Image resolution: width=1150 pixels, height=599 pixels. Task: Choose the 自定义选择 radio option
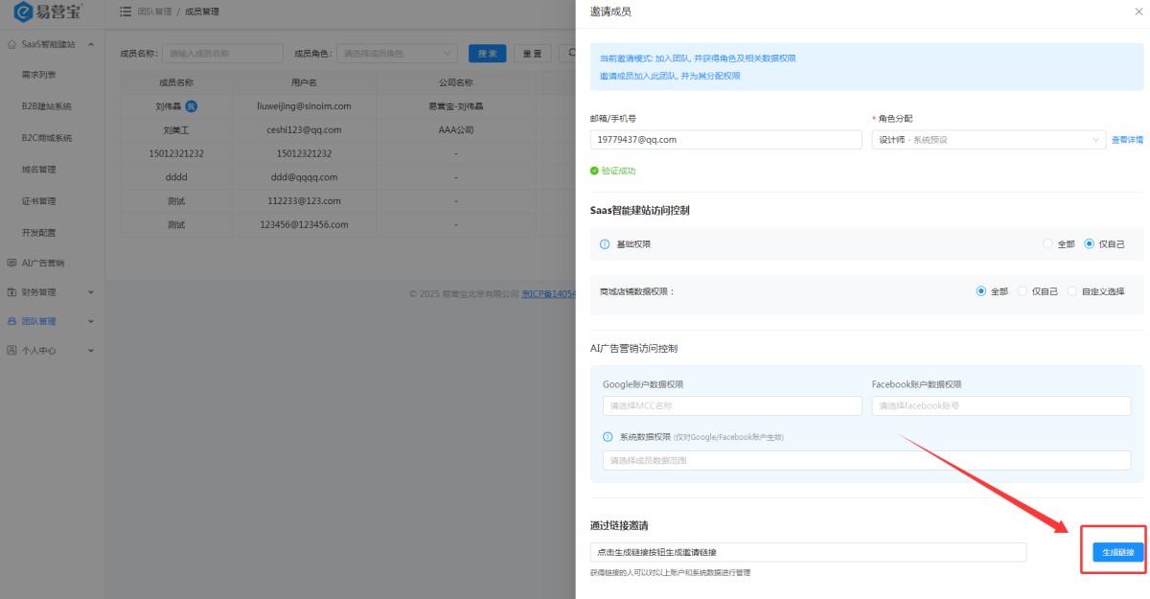[1072, 291]
